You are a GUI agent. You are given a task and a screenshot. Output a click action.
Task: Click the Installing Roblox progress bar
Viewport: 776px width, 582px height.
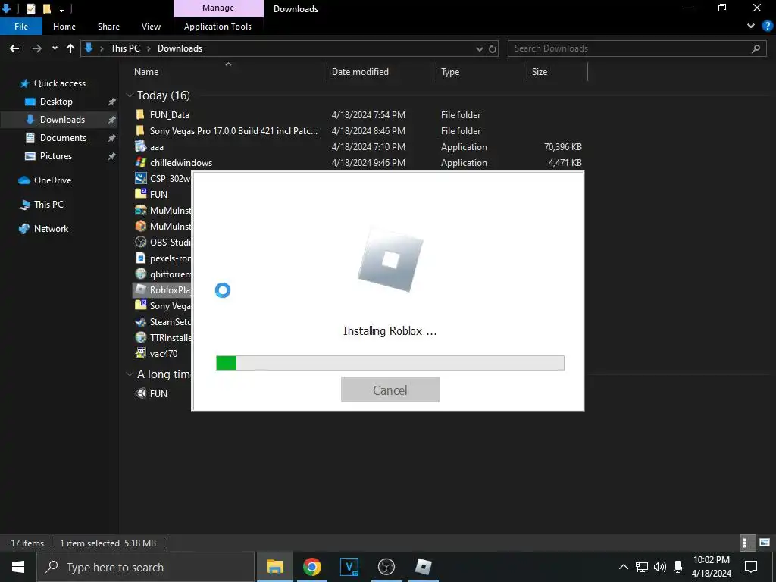(390, 363)
